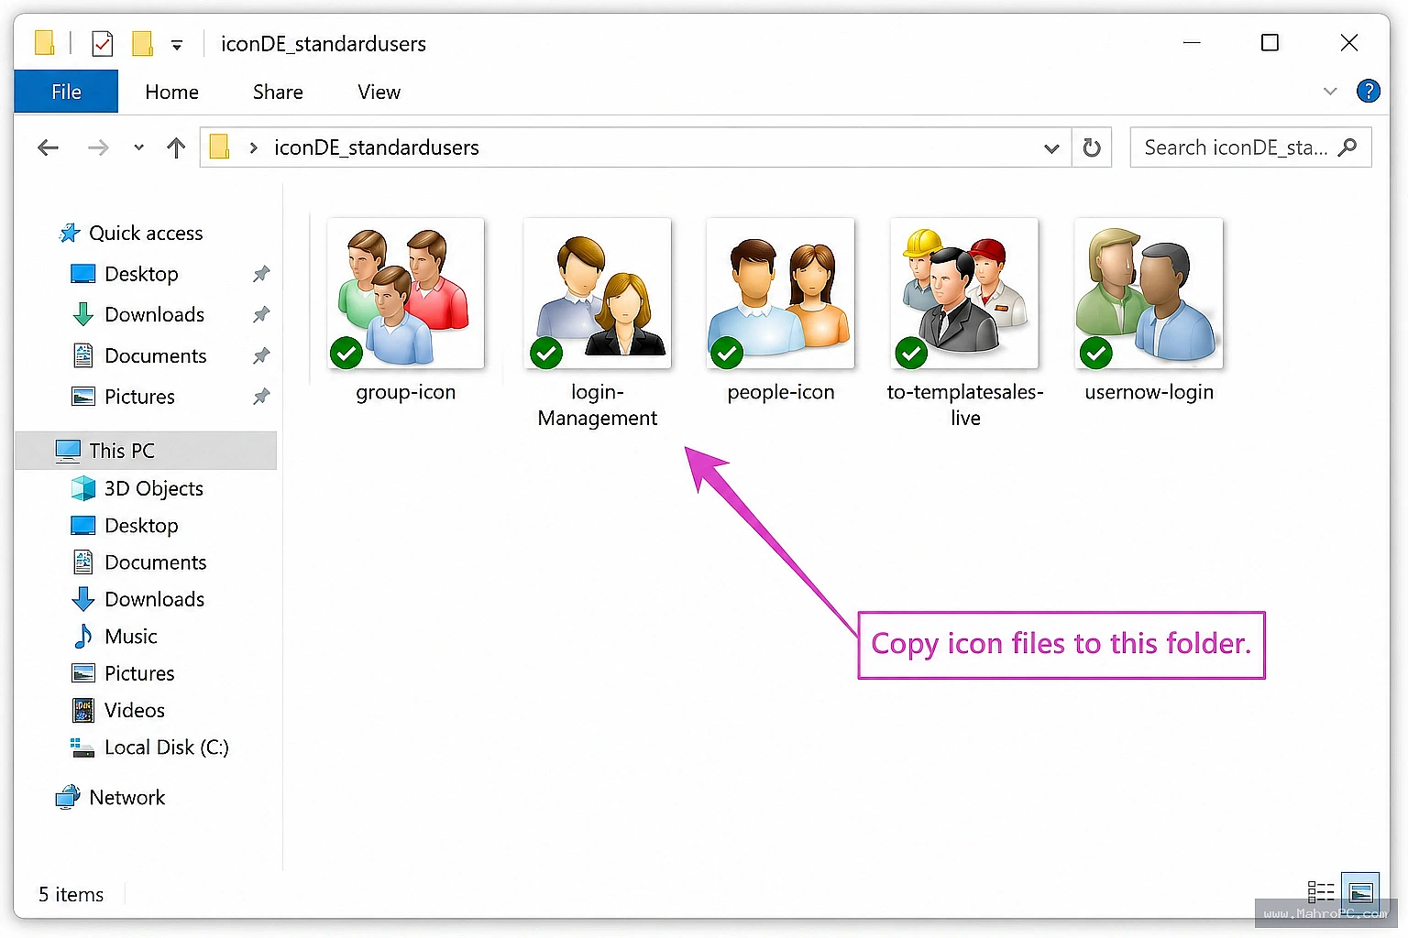Maximize the iconDE_standardusers window
Viewport: 1408px width, 938px height.
tap(1270, 43)
